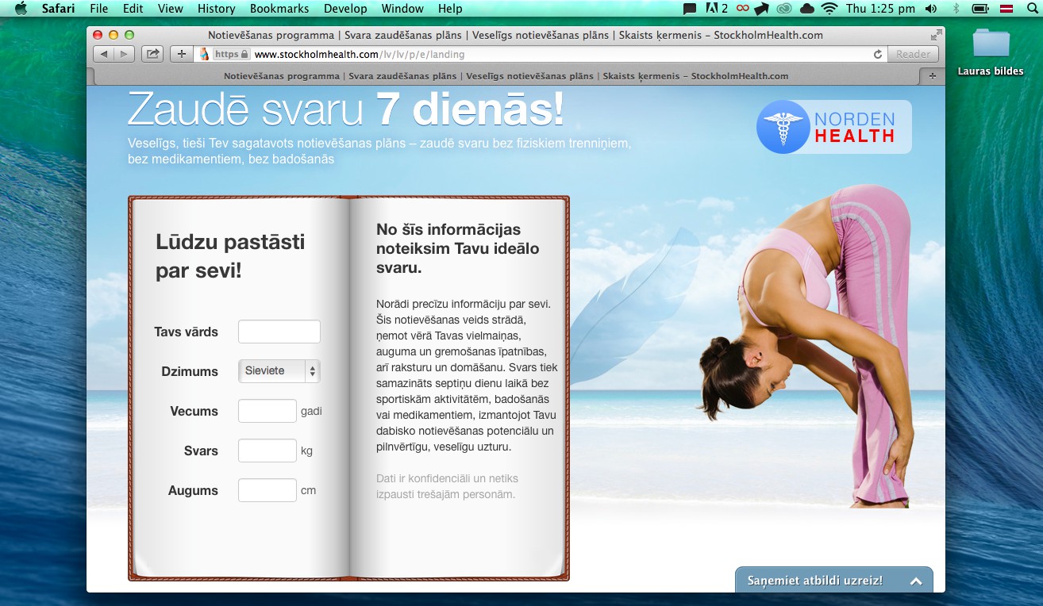Click the Norden Health logo
Screen dimensions: 1043x606
(x=833, y=127)
